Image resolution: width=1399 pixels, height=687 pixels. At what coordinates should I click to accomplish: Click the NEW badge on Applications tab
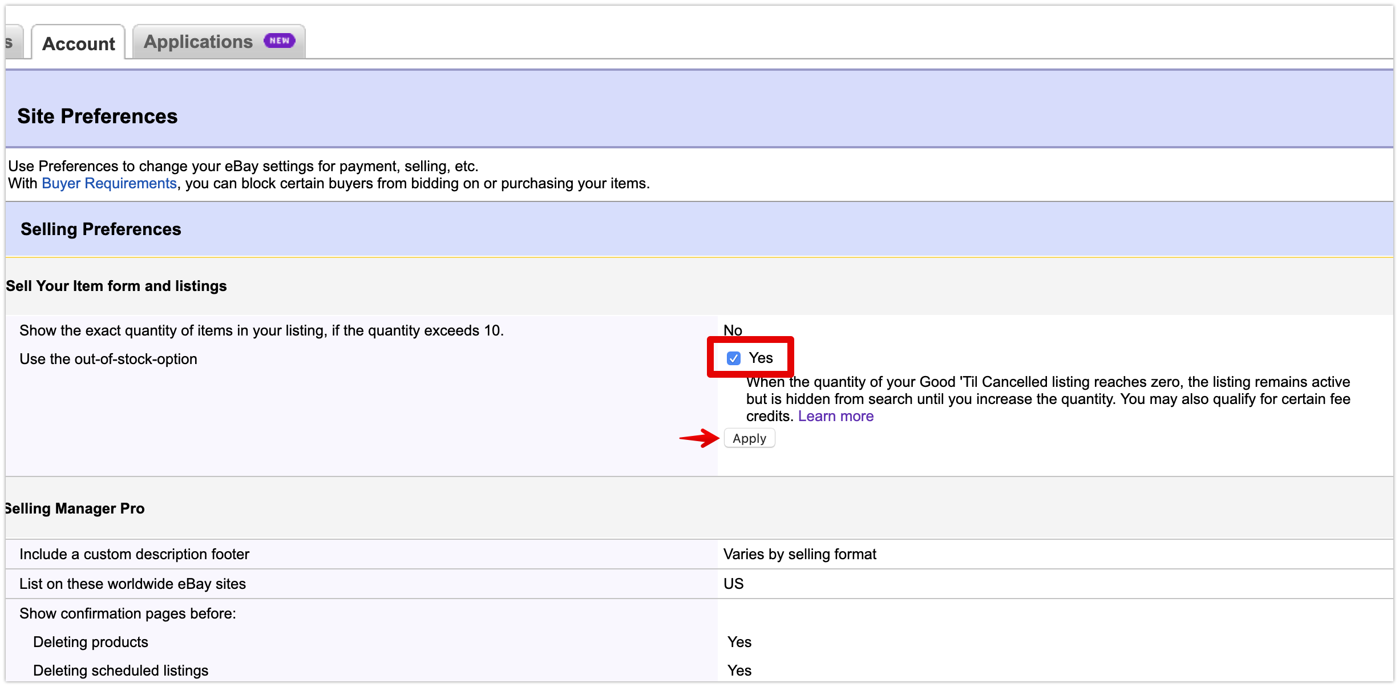(x=279, y=41)
